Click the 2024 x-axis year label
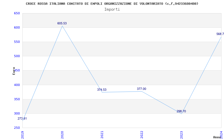The width and height of the screenshot is (224, 140). coord(221,135)
